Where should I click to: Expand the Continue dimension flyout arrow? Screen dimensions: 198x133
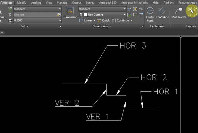131,20
